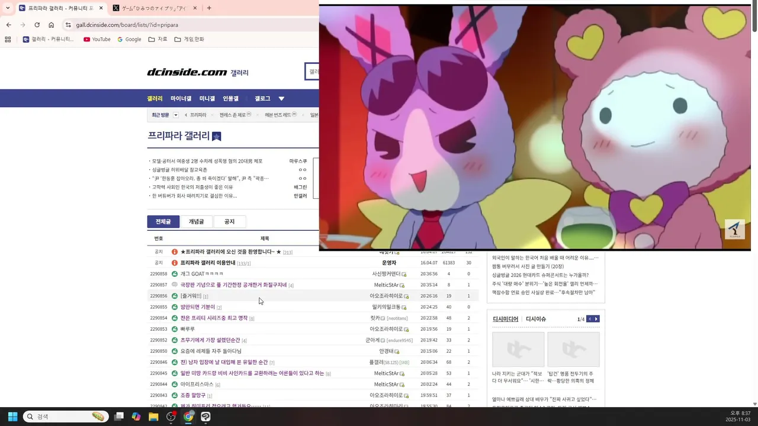Click the star favorite icon next to 프리파라 갤러리
Image resolution: width=758 pixels, height=426 pixels.
(x=216, y=136)
